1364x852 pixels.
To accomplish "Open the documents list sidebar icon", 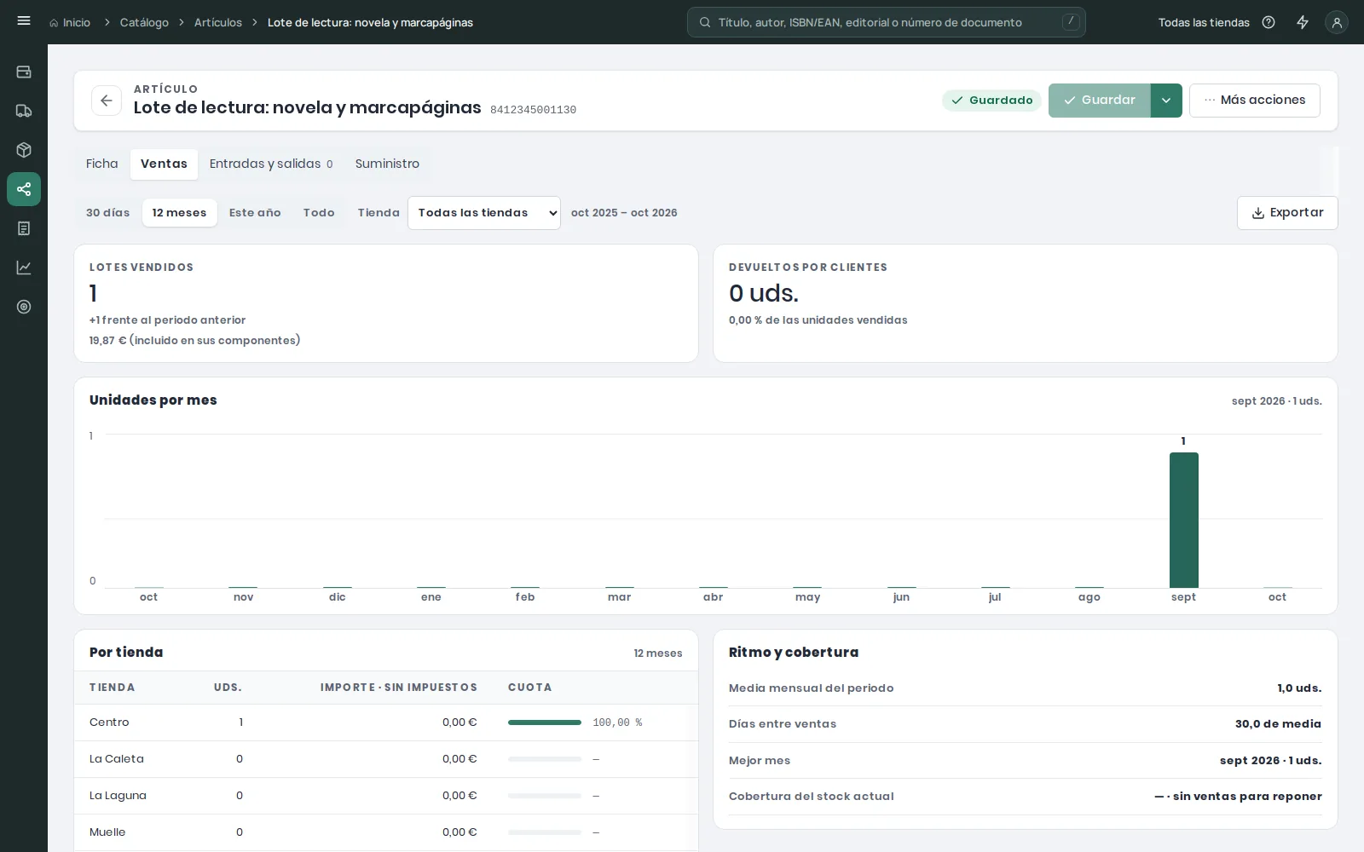I will (x=24, y=228).
